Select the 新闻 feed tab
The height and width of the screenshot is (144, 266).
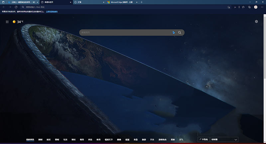(40, 140)
